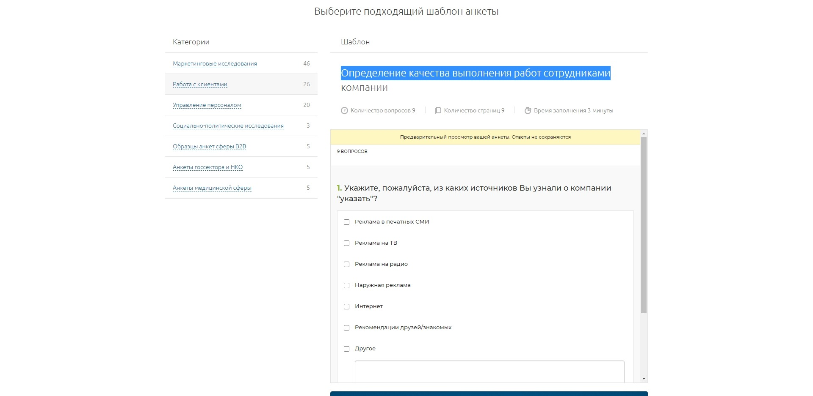Viewport: 813px width, 396px height.
Task: Click question 1 text about company sources
Action: (x=474, y=193)
